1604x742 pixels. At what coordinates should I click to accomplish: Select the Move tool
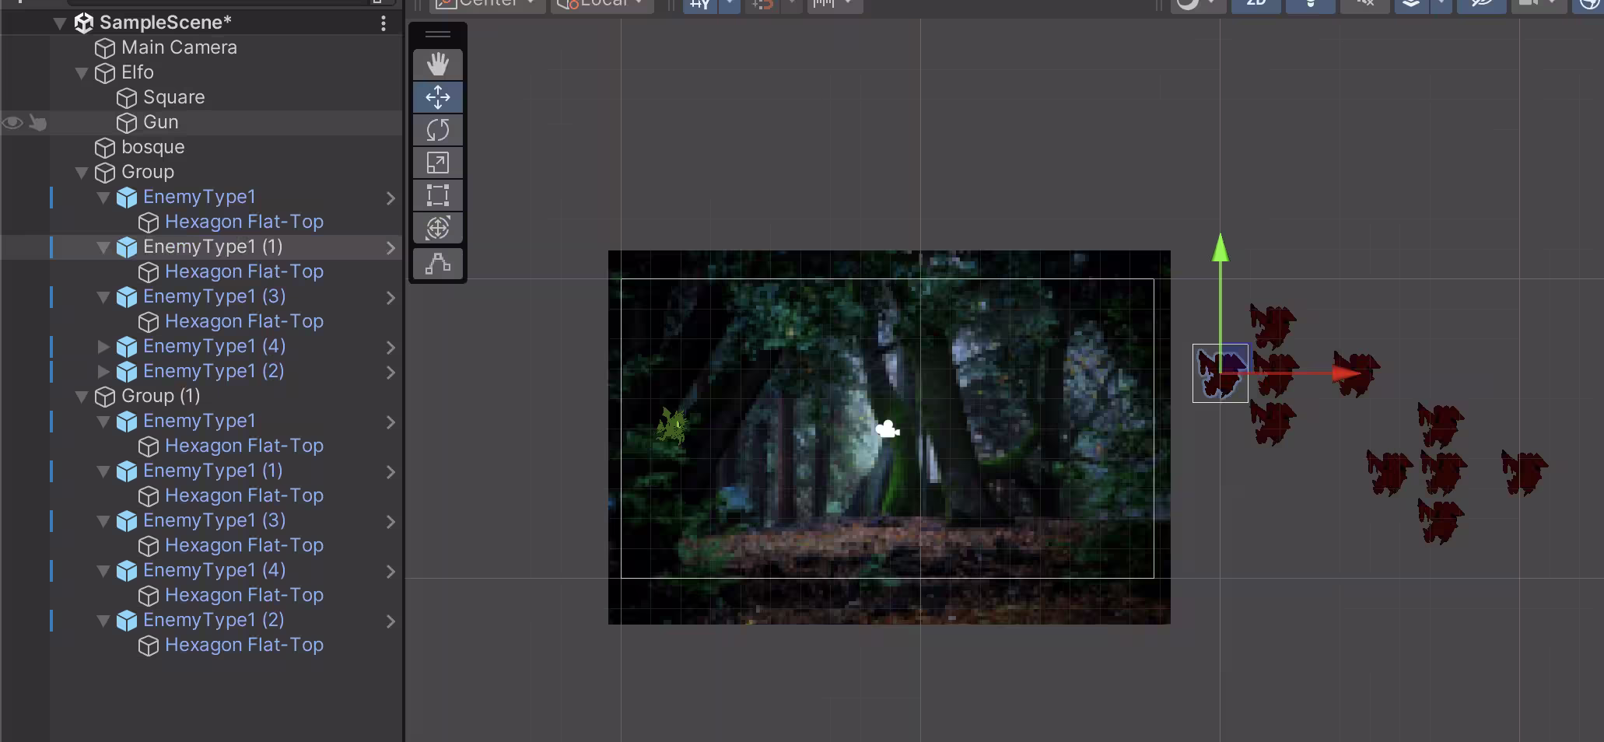pyautogui.click(x=438, y=97)
